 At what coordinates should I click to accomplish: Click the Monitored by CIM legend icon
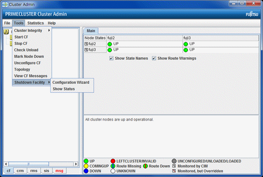[174, 166]
